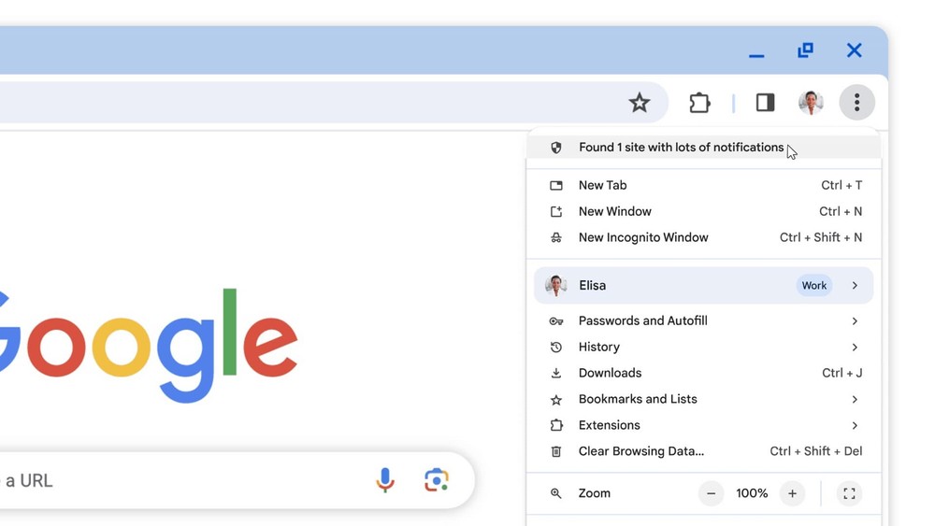Toggle fullscreen mode from the Zoom row
The width and height of the screenshot is (935, 526).
click(x=849, y=493)
